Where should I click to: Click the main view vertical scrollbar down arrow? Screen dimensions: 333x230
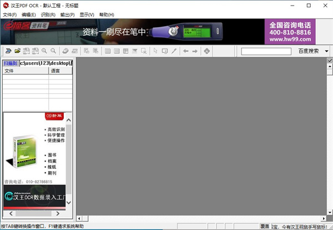point(330,212)
